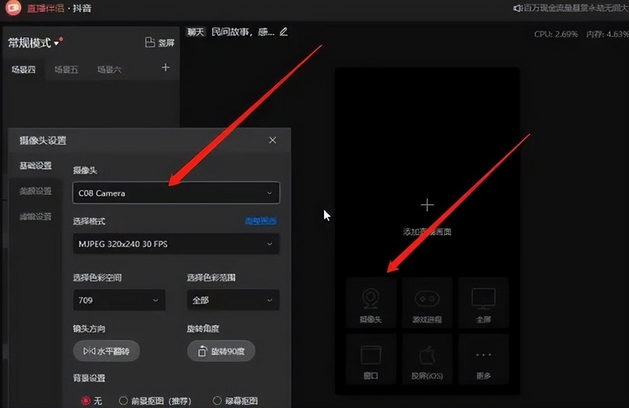Click the blue link next to 选择格式
Image resolution: width=629 pixels, height=408 pixels.
tap(261, 221)
